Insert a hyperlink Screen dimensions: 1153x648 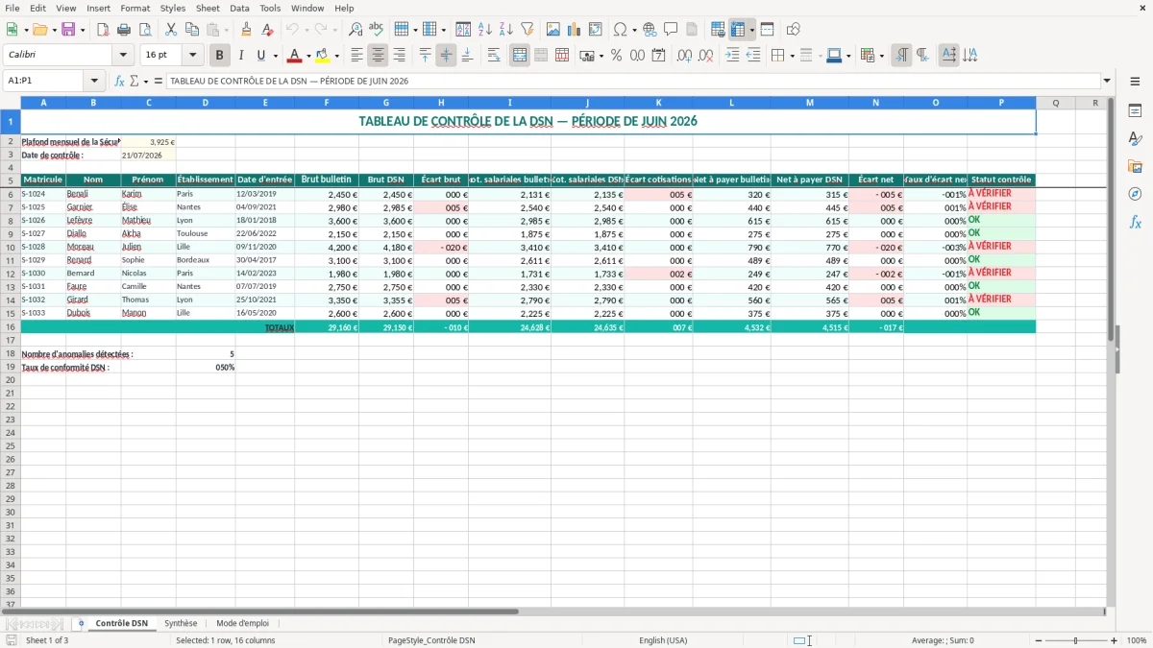coord(650,30)
